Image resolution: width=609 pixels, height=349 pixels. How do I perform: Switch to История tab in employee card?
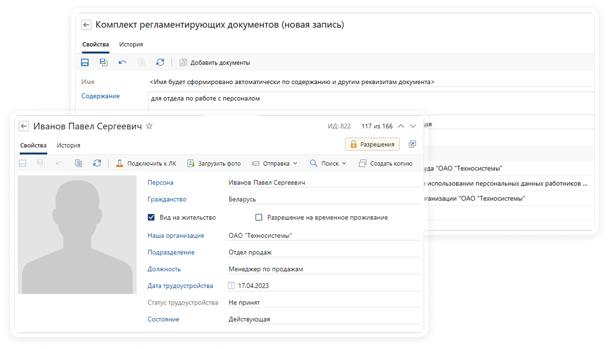(x=69, y=146)
